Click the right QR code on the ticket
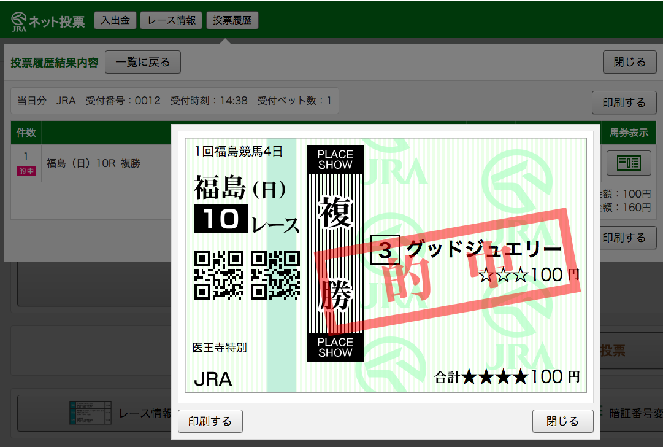Viewport: 663px width, 447px height. pos(275,275)
